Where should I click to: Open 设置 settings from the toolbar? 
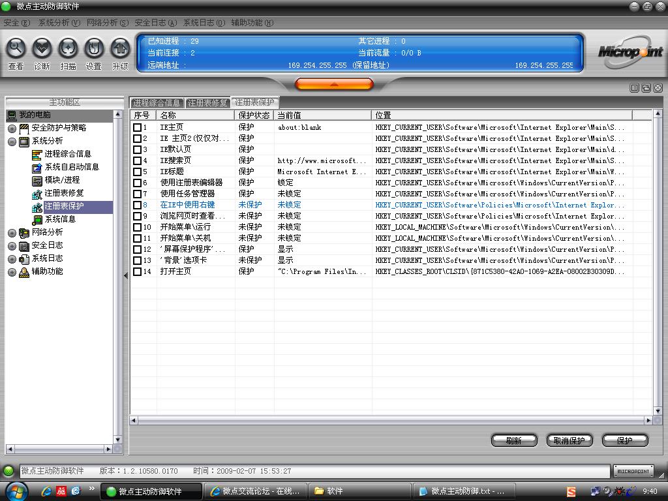click(x=94, y=48)
